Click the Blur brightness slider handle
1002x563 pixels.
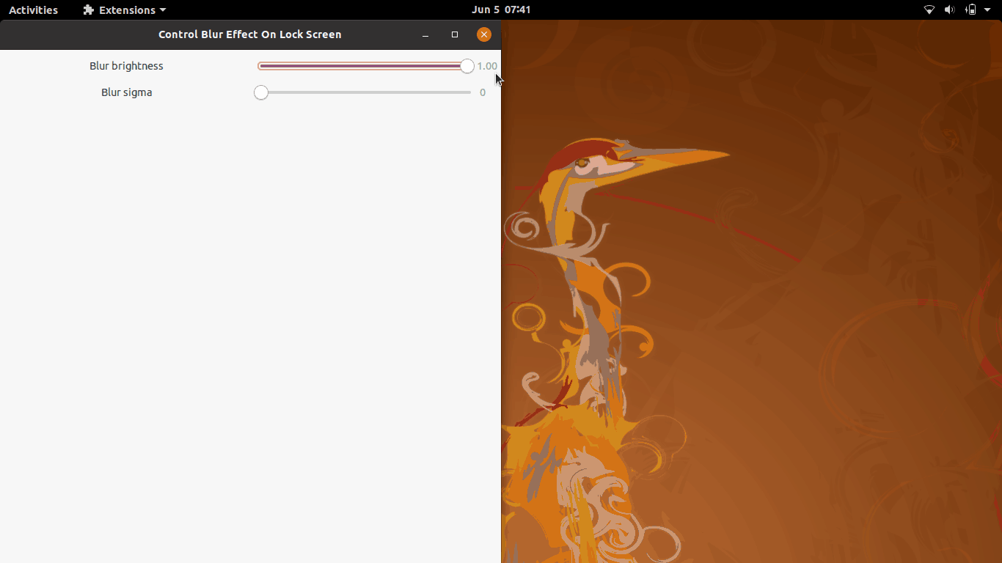click(467, 66)
